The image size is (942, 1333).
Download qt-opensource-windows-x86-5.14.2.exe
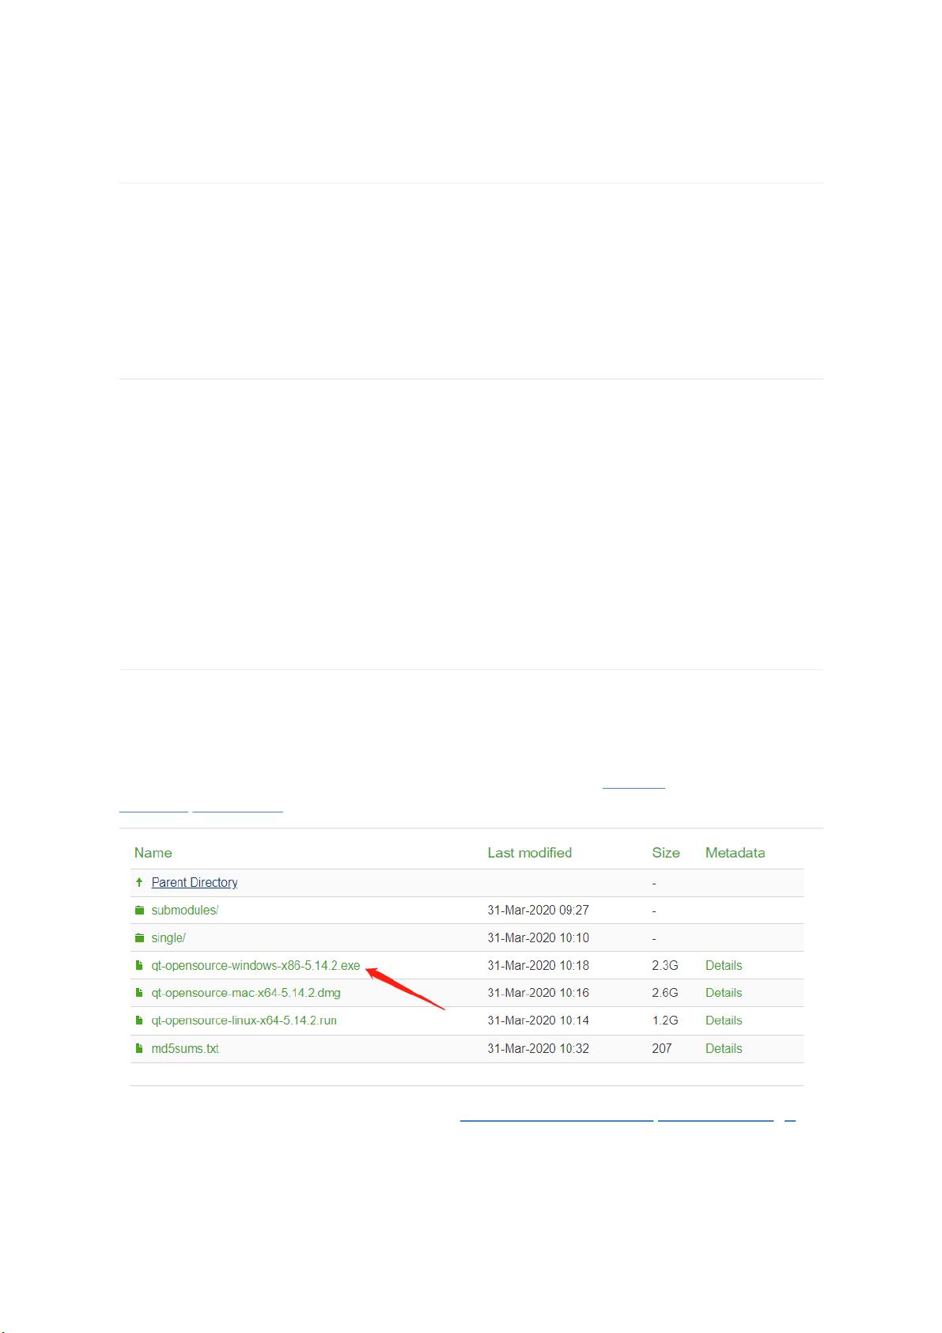tap(255, 966)
